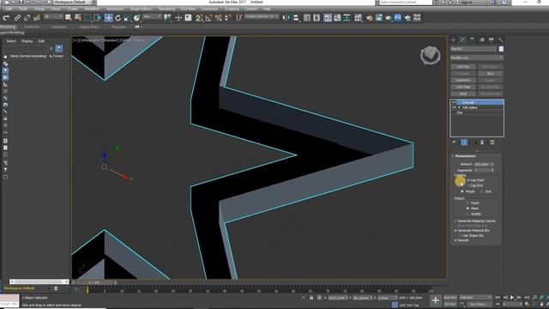Viewport: 549px width, 309px height.
Task: Toggle the Smooth checkbox
Action: 455,240
